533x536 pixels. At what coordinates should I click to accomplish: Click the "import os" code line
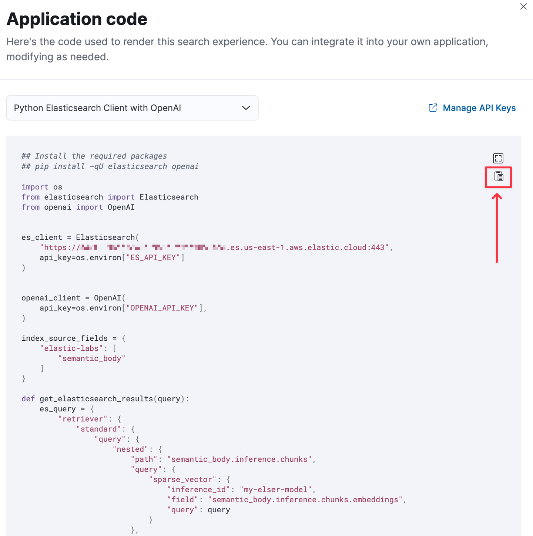(42, 187)
